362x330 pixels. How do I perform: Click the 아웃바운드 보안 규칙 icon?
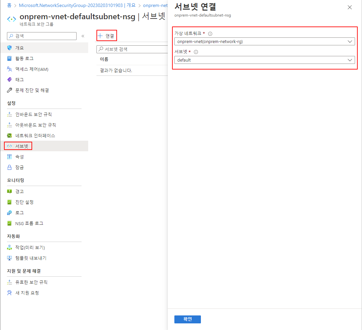pyautogui.click(x=10, y=125)
